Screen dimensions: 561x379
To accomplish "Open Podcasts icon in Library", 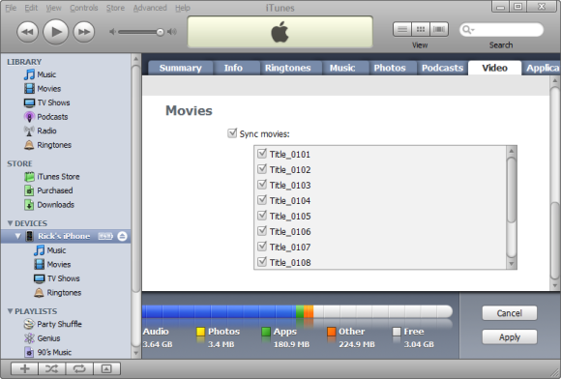I will (29, 117).
